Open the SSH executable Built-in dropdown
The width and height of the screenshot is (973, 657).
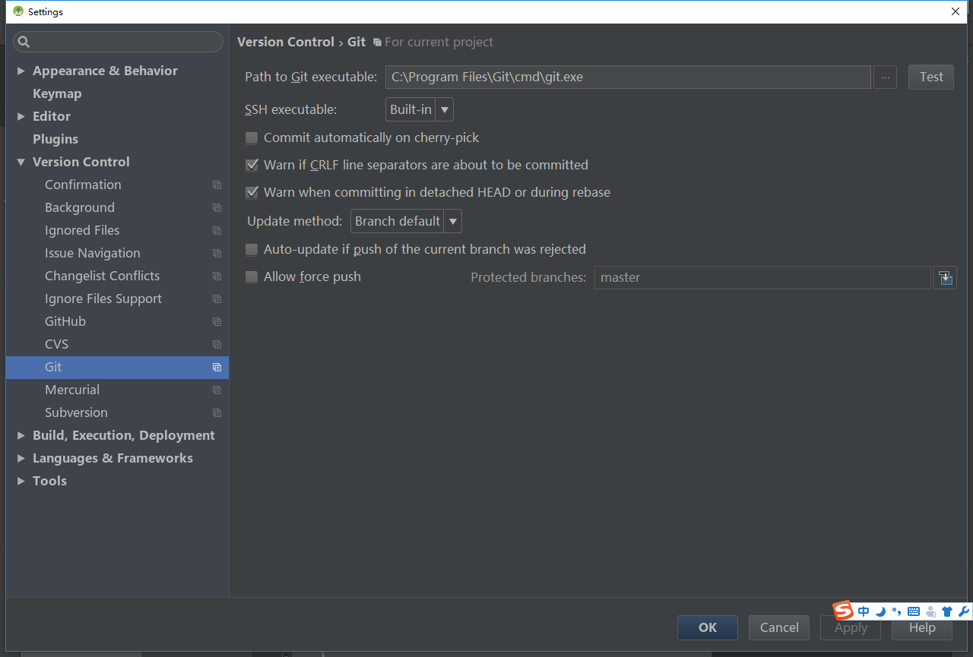coord(420,109)
